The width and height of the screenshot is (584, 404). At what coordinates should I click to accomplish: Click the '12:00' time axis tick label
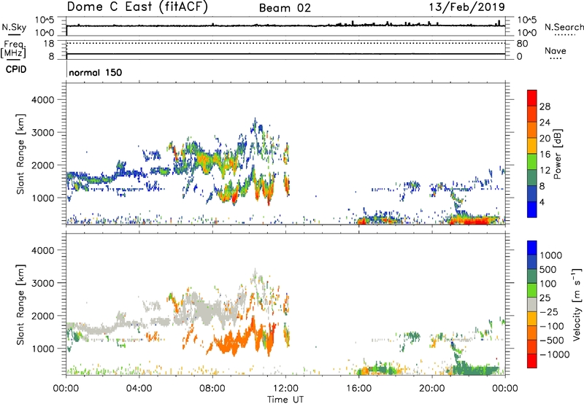285,389
